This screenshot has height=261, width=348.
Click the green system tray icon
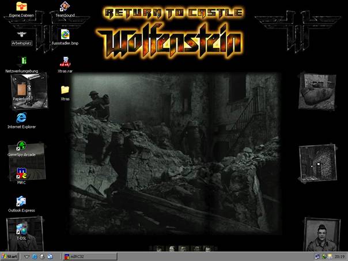(x=324, y=256)
